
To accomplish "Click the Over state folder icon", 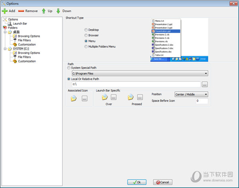I will 105,97.
